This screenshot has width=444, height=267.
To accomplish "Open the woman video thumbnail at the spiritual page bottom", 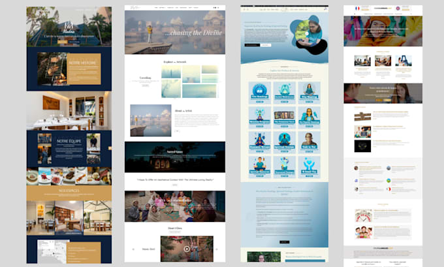I will coord(264,257).
